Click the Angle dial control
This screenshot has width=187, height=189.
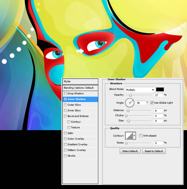tap(130, 103)
